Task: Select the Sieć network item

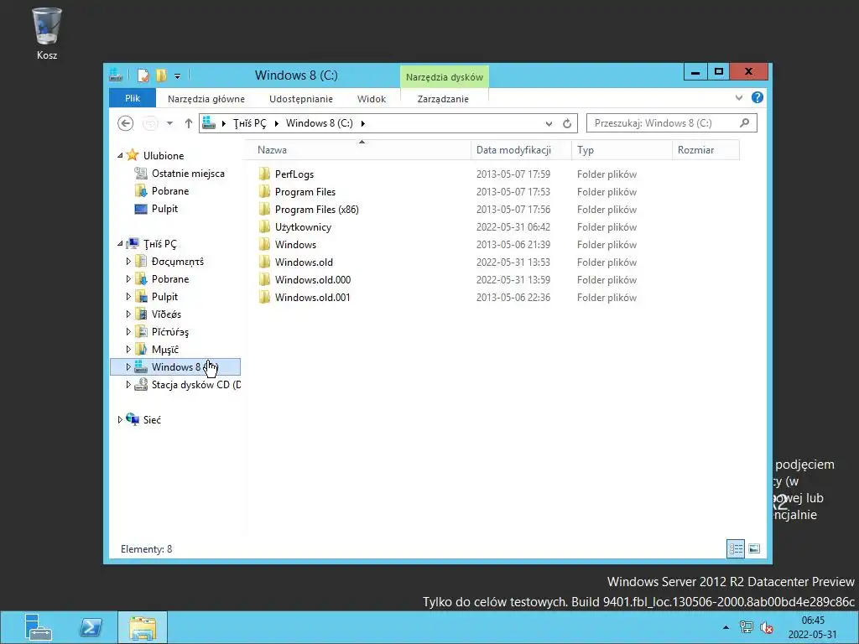Action: point(152,420)
